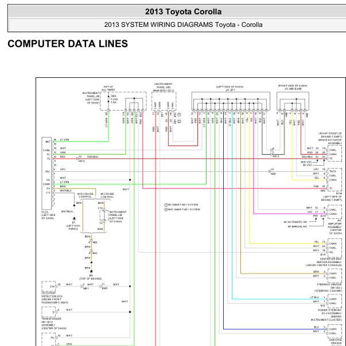Click '(RIGHT SIDE OF DASH) J/C A46 & A48' label
The height and width of the screenshot is (346, 346).
point(293,87)
